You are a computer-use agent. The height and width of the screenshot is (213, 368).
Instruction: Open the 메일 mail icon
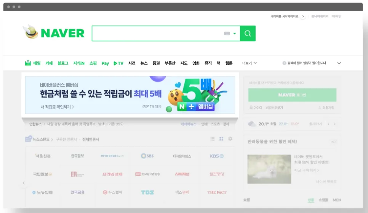(x=28, y=63)
